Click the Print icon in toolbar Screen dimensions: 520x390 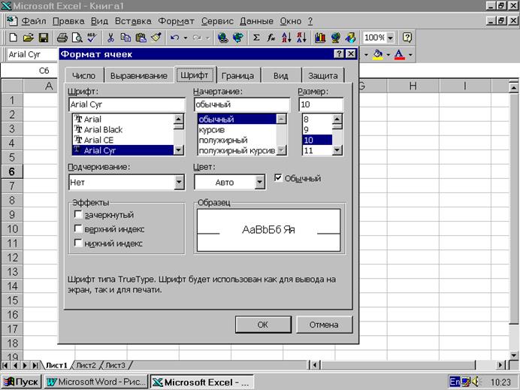[62, 38]
